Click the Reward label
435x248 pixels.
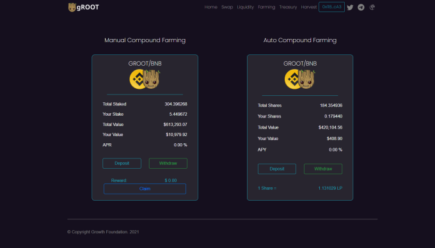point(119,180)
